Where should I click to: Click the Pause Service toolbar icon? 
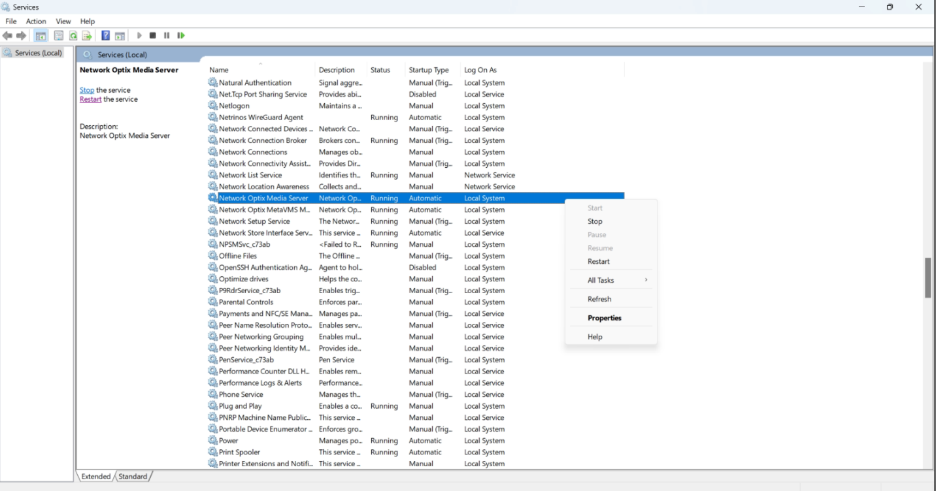(167, 35)
